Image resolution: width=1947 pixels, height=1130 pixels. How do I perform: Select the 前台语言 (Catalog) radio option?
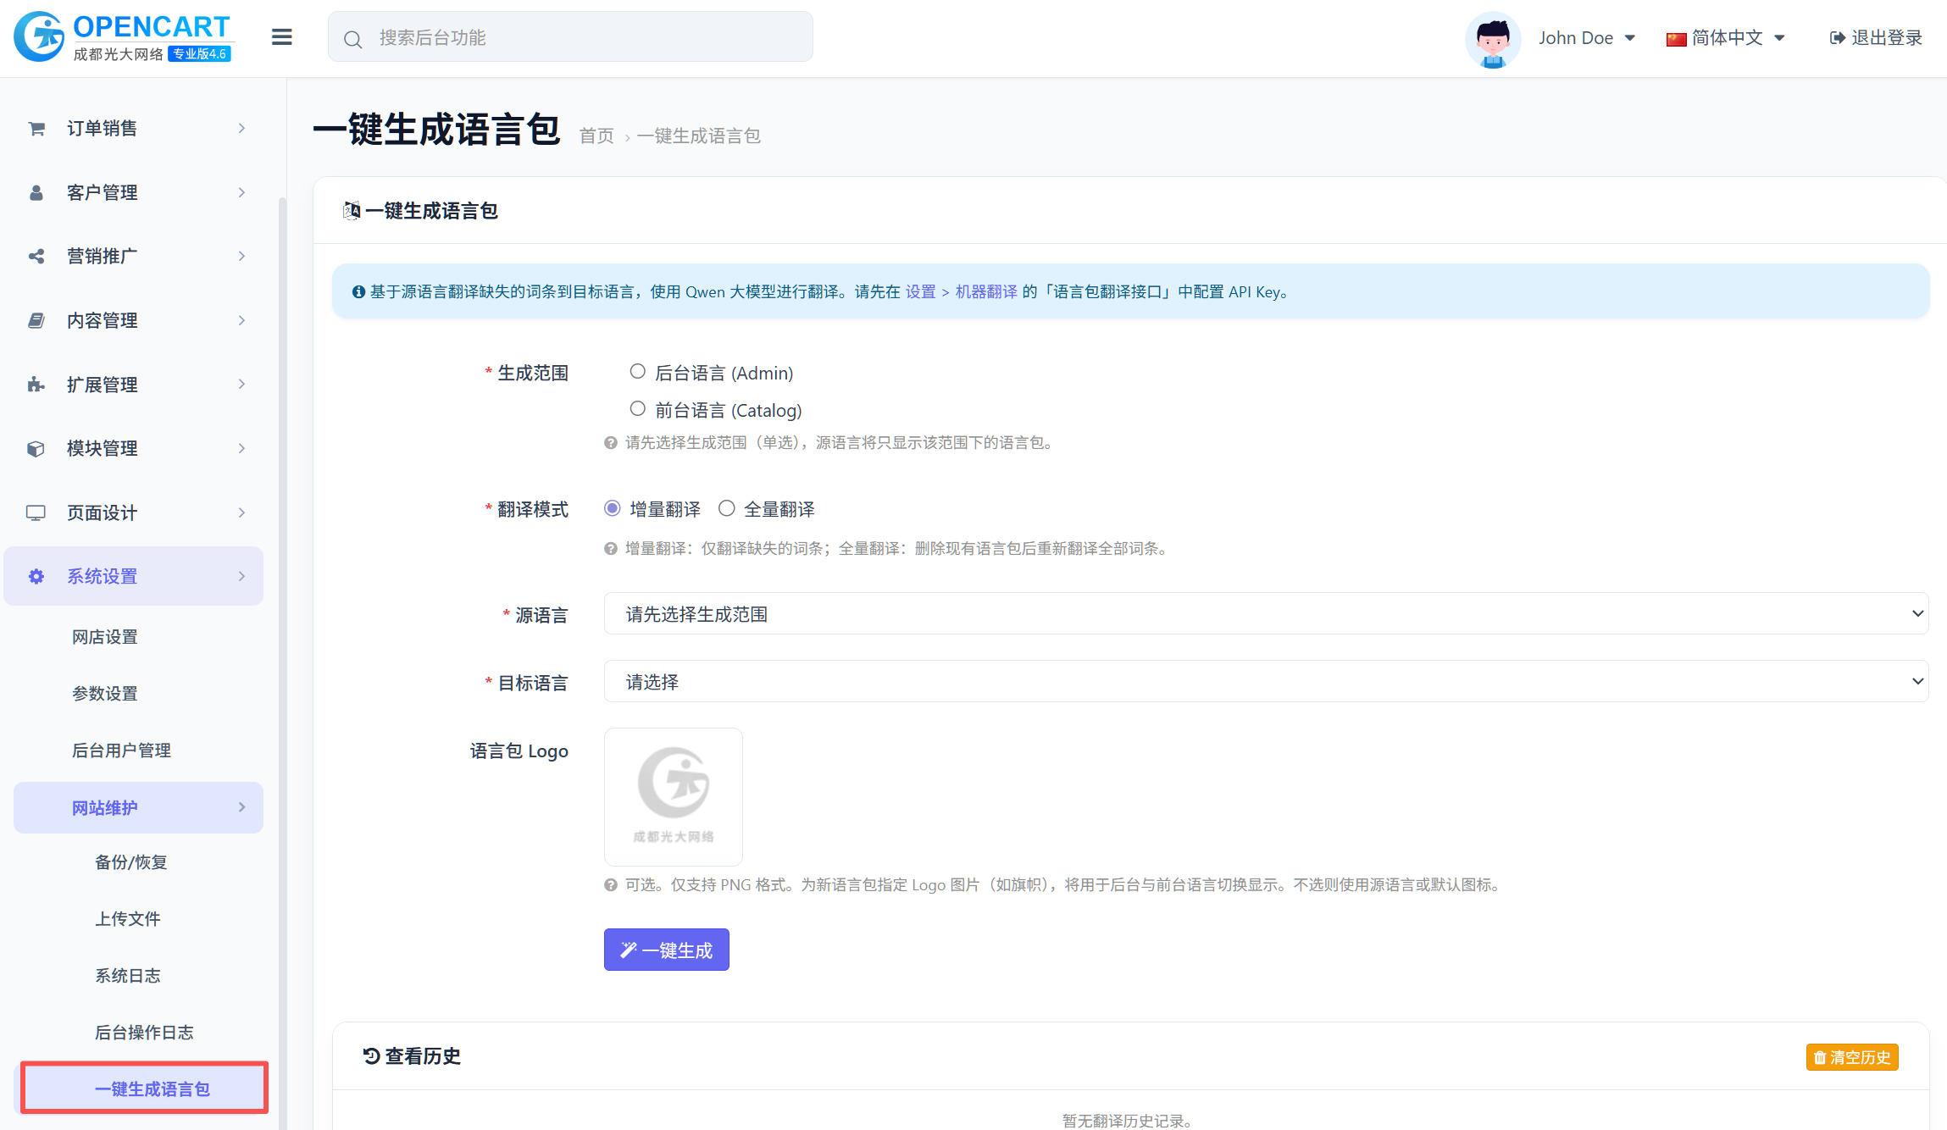click(x=638, y=409)
